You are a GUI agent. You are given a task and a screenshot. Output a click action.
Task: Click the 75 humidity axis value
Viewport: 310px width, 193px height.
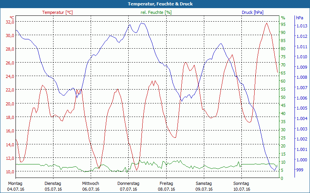click(x=283, y=57)
